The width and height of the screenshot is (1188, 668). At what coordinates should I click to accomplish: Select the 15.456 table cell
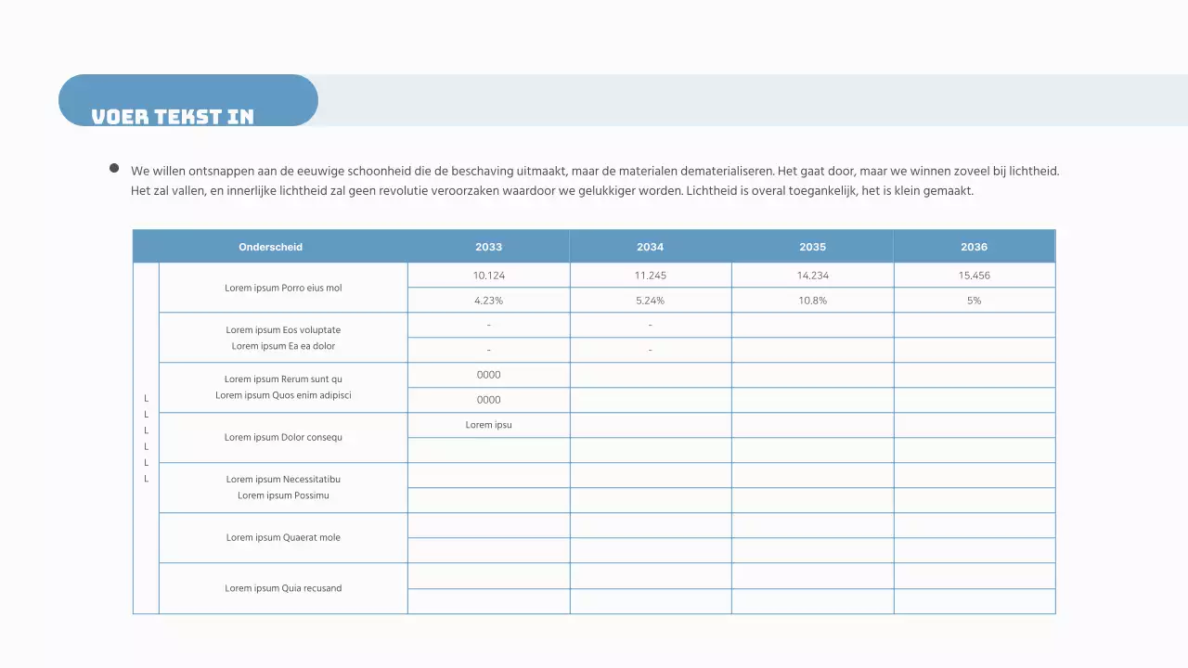click(x=974, y=276)
